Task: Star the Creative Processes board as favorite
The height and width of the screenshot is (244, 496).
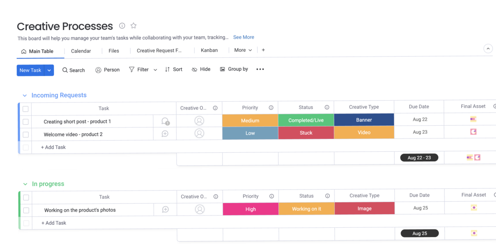Action: [133, 26]
